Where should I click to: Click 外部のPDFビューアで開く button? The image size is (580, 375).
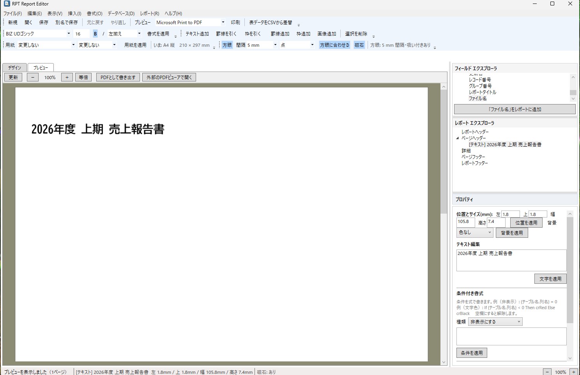(x=169, y=77)
